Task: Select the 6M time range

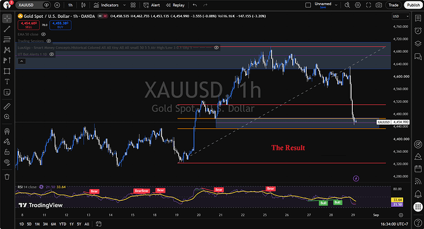Action: pyautogui.click(x=53, y=224)
